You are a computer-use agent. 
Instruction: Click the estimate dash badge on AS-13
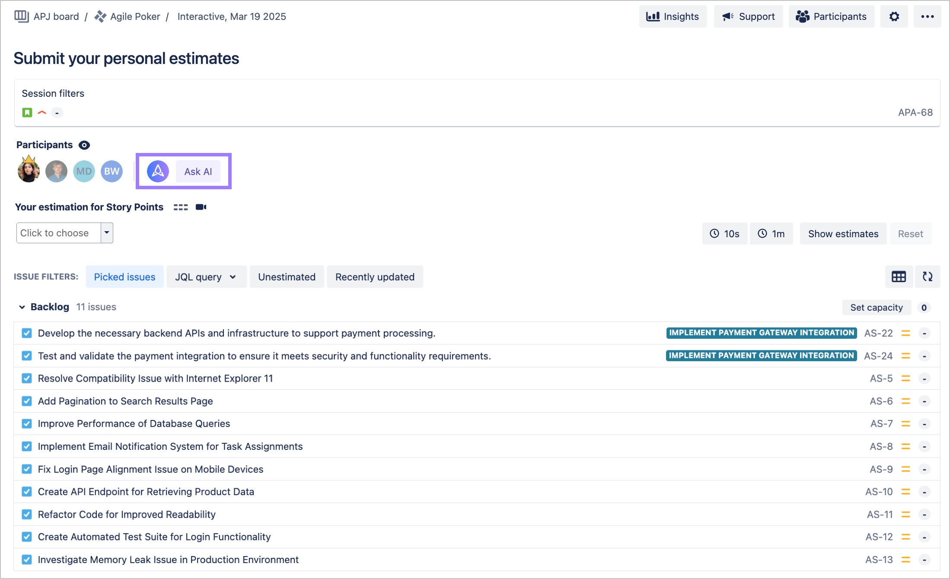(x=924, y=560)
